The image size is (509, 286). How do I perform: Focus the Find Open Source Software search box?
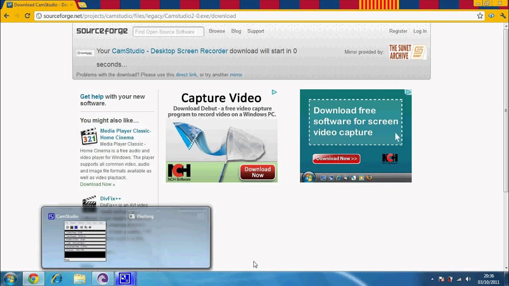(x=168, y=32)
